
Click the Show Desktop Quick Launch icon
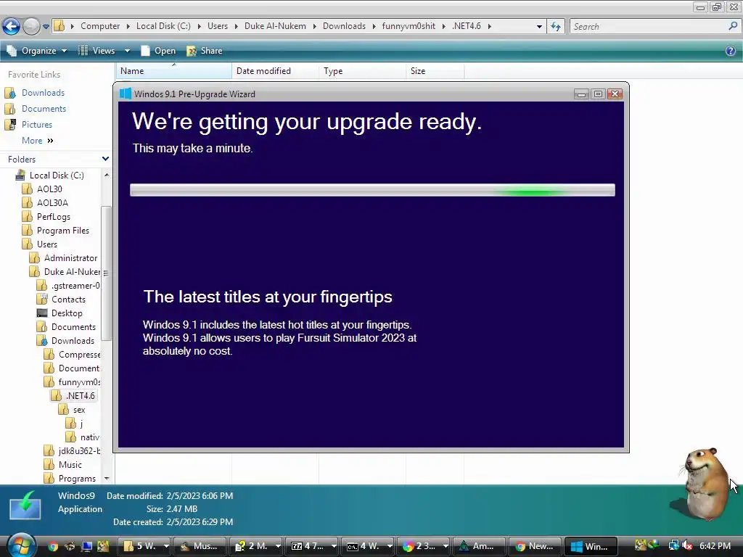87,546
